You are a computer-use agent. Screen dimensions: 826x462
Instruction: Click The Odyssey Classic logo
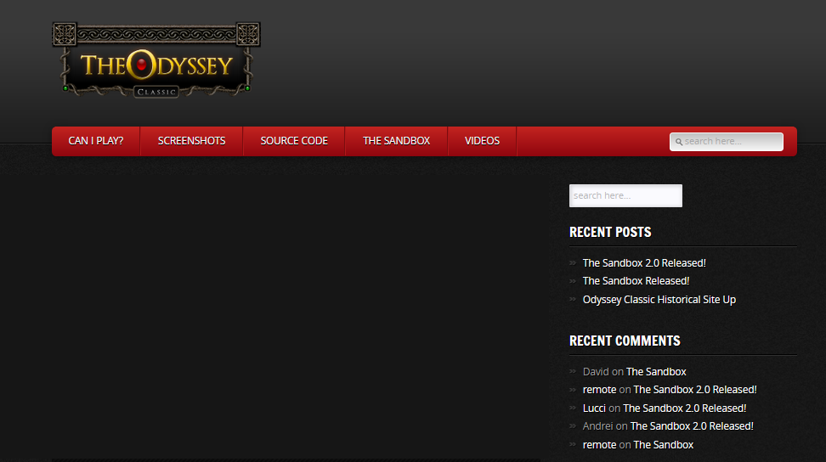pos(156,60)
